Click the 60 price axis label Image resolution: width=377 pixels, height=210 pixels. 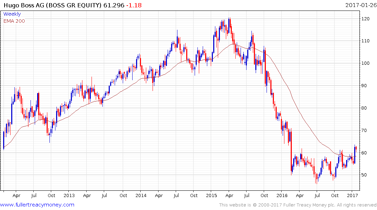click(364, 153)
